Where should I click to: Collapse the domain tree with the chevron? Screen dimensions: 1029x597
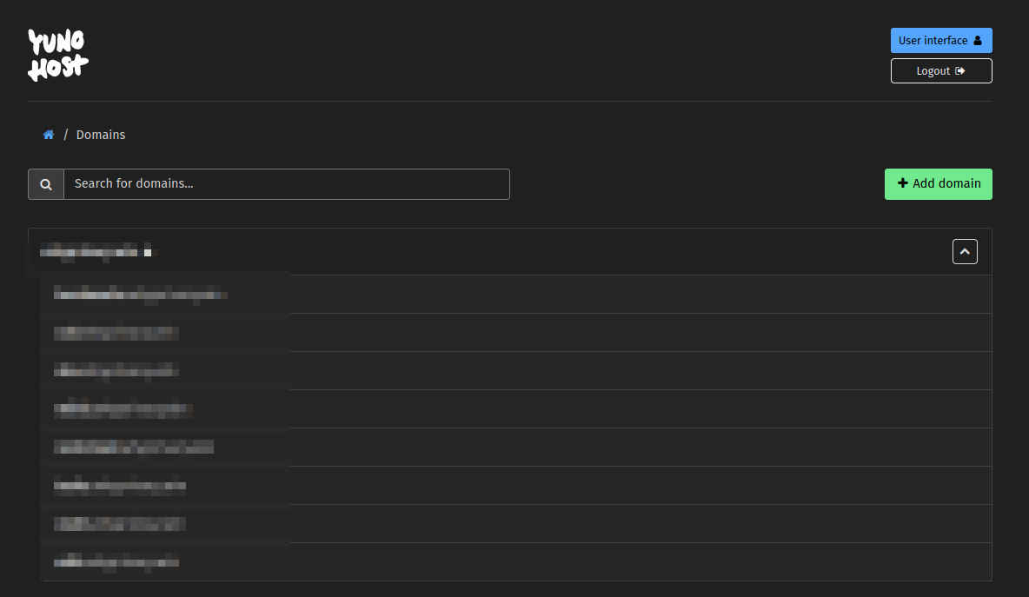point(965,252)
